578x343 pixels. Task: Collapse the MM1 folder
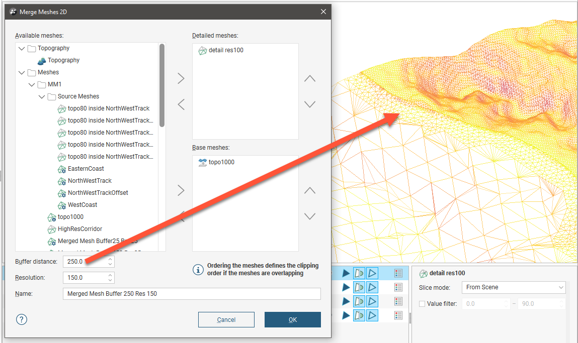[31, 84]
